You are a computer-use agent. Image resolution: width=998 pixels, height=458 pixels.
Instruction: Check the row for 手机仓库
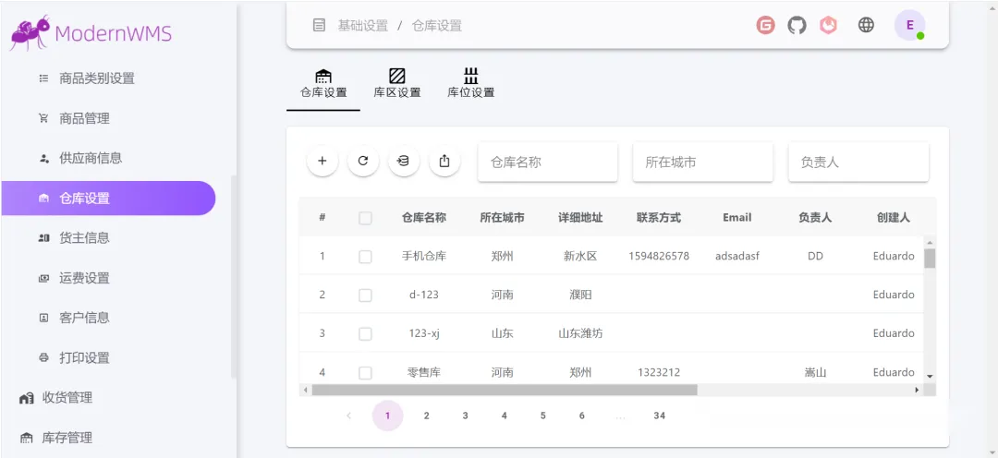point(365,257)
